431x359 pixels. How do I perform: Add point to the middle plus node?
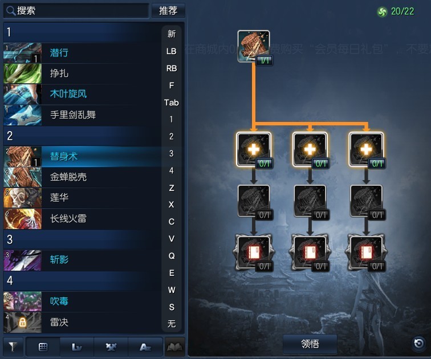point(310,150)
